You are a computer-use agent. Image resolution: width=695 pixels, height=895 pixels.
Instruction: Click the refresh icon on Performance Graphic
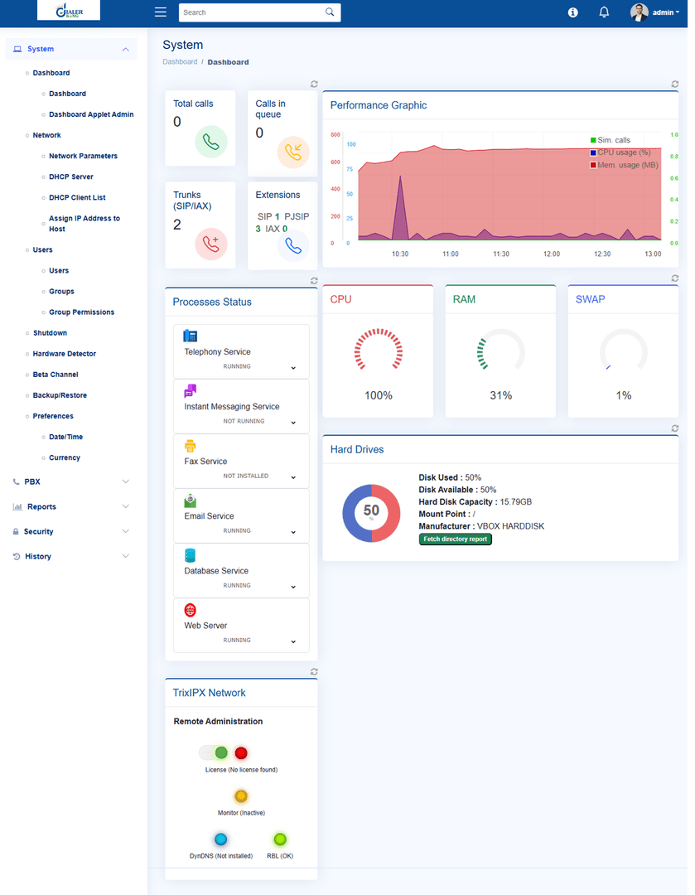(x=675, y=84)
